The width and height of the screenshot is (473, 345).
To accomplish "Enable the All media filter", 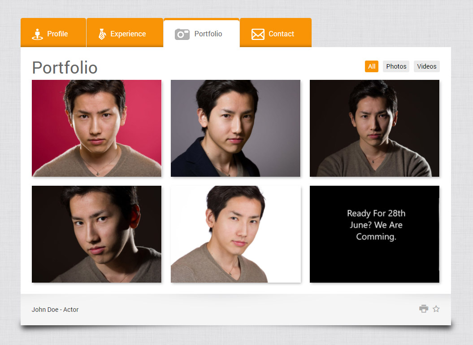I will 371,66.
